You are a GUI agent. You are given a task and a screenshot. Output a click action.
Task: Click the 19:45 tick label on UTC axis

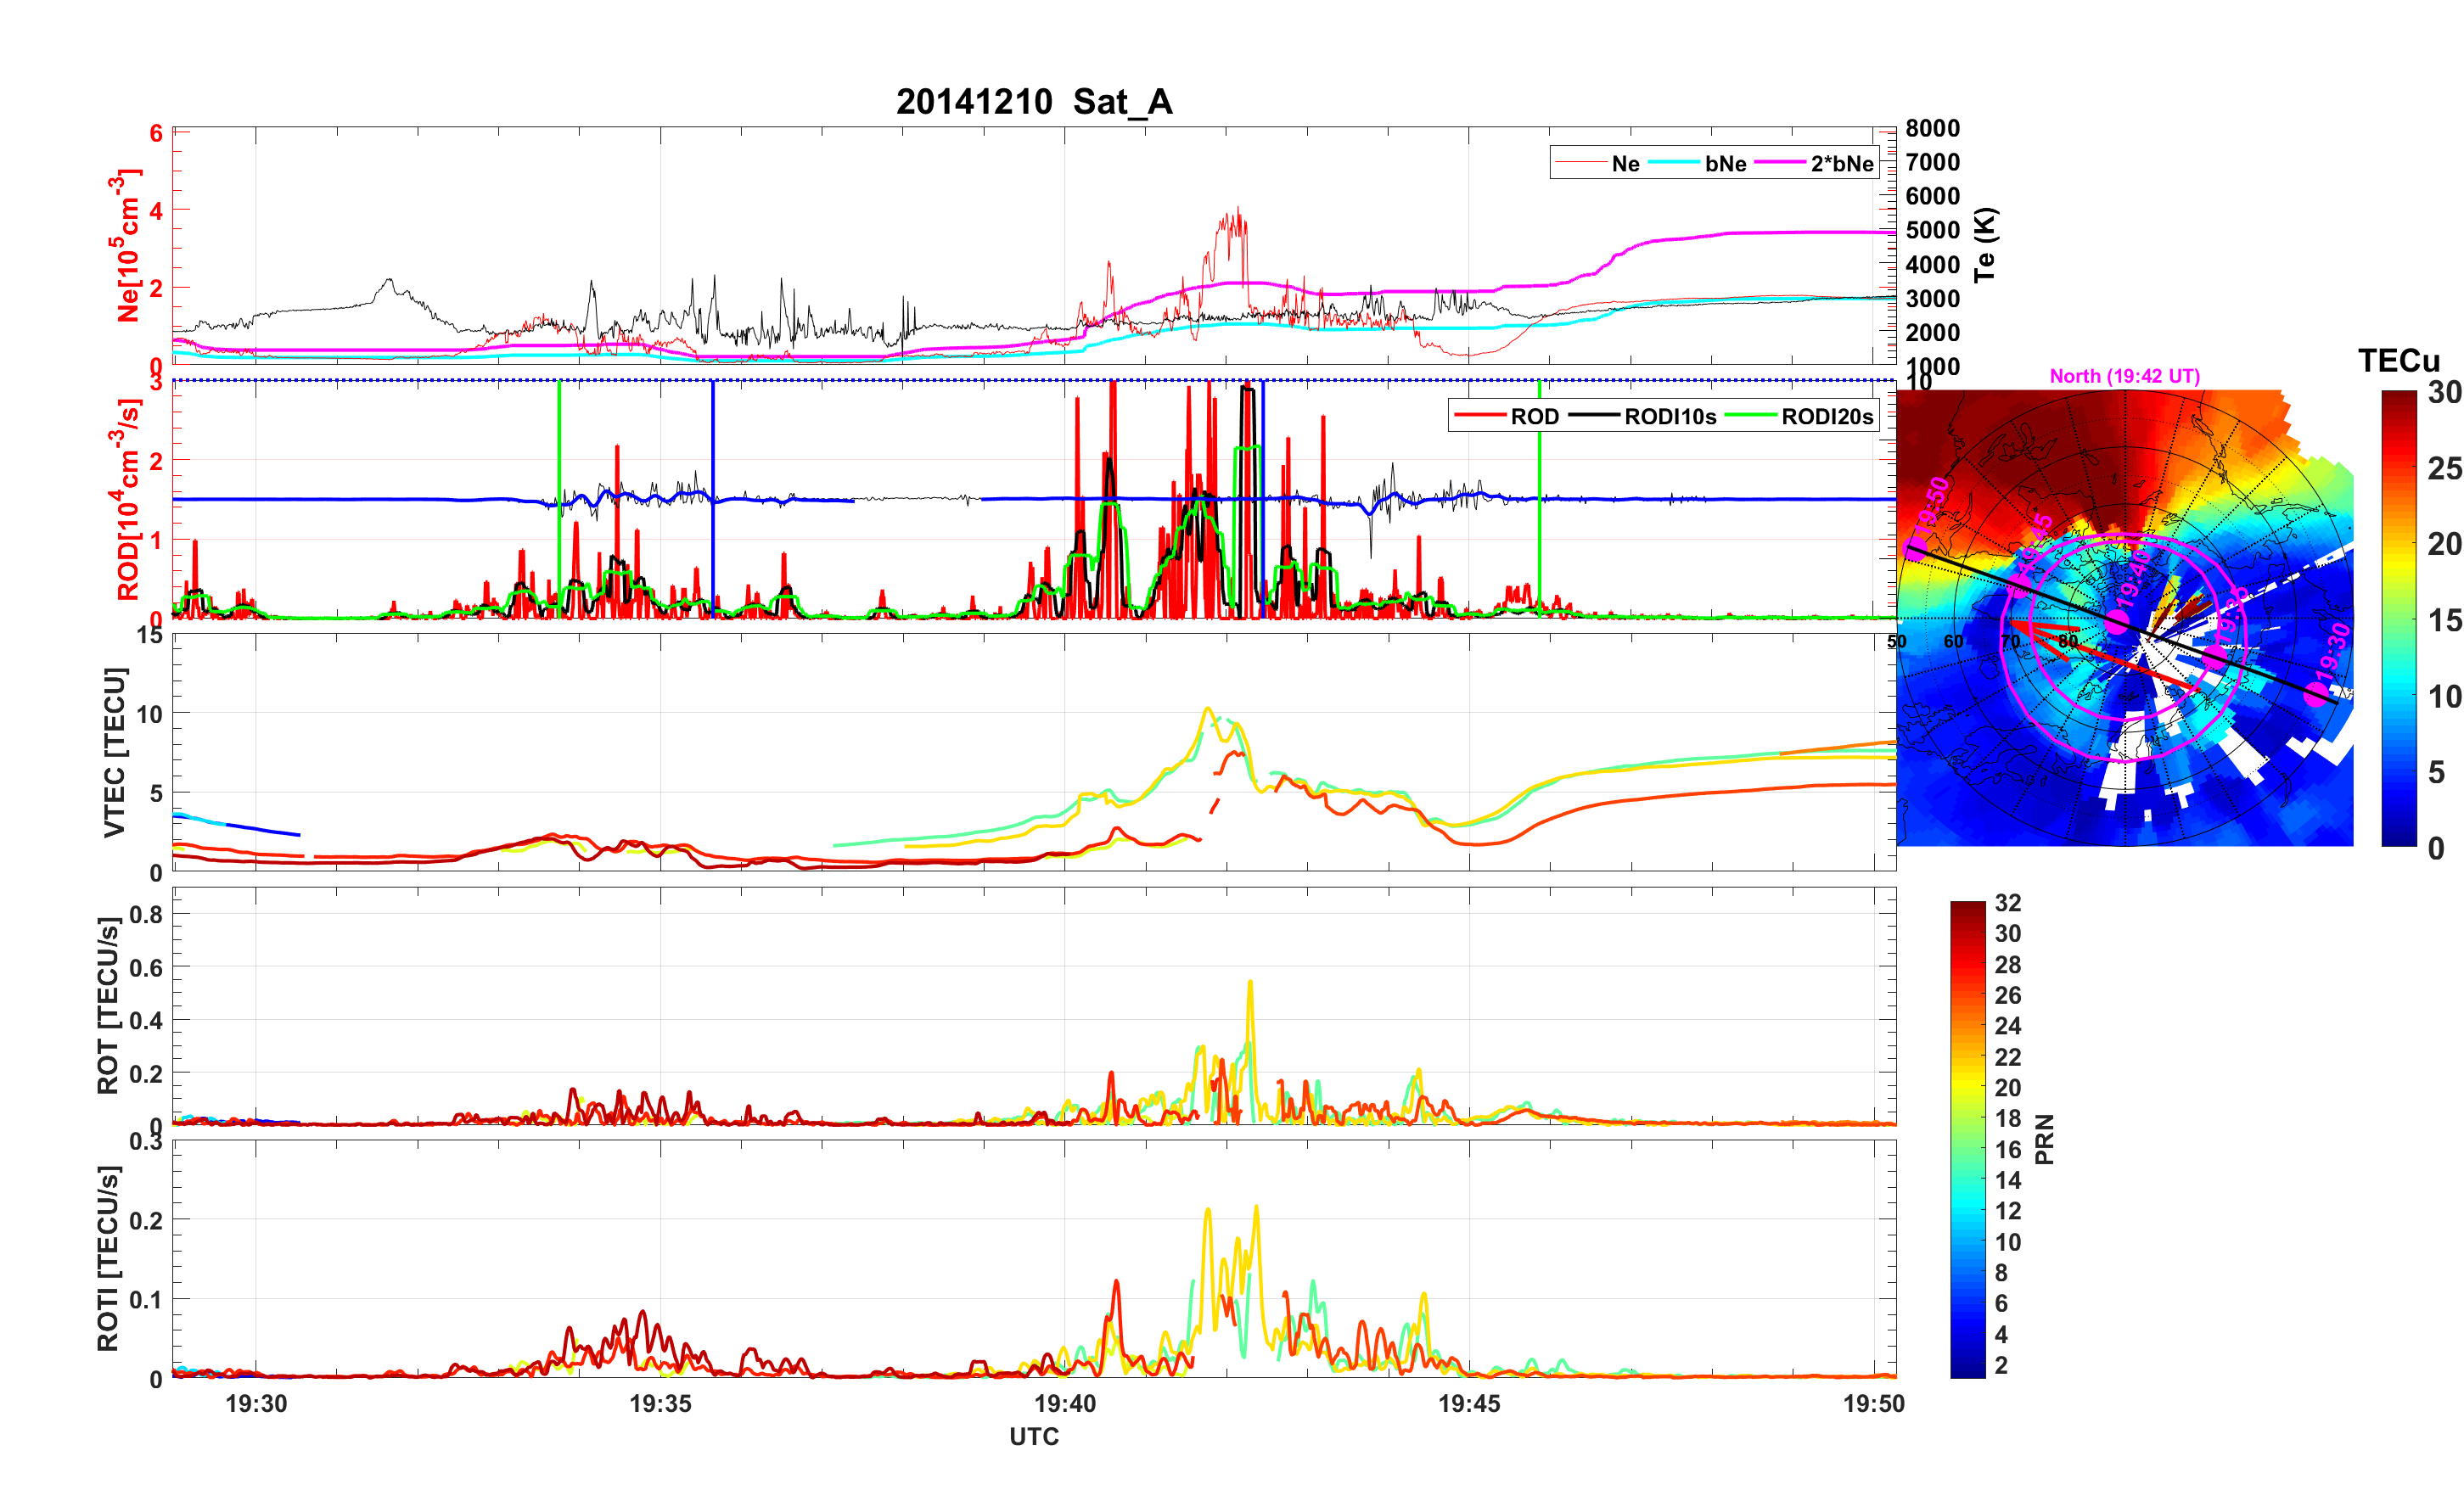click(1469, 1403)
